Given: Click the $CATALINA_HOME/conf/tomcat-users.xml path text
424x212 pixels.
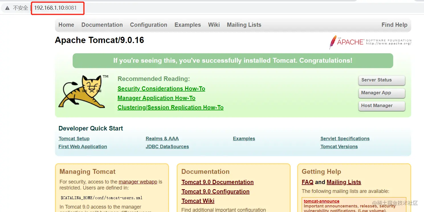Looking at the screenshot, I should [x=101, y=198].
